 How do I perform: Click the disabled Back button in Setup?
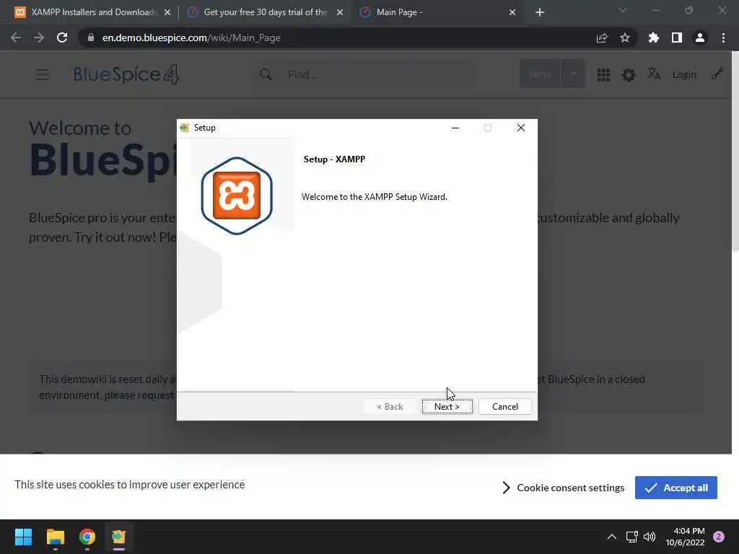[x=390, y=407]
